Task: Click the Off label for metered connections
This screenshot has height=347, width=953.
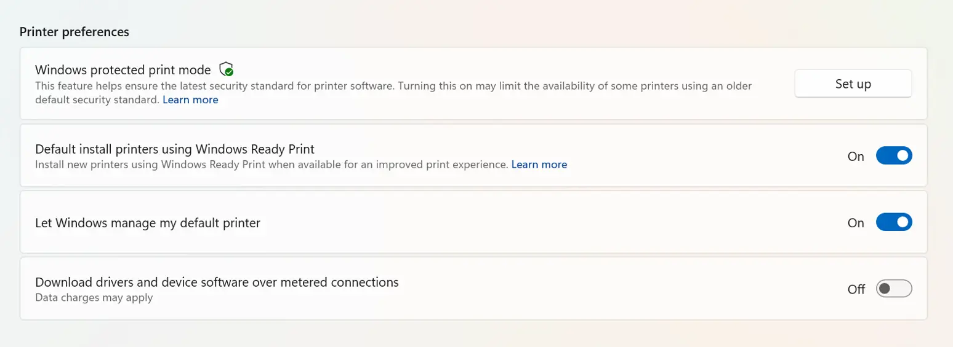Action: tap(856, 289)
